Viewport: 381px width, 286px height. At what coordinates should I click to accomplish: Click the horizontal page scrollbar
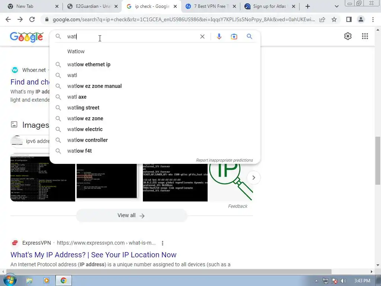pos(169,271)
